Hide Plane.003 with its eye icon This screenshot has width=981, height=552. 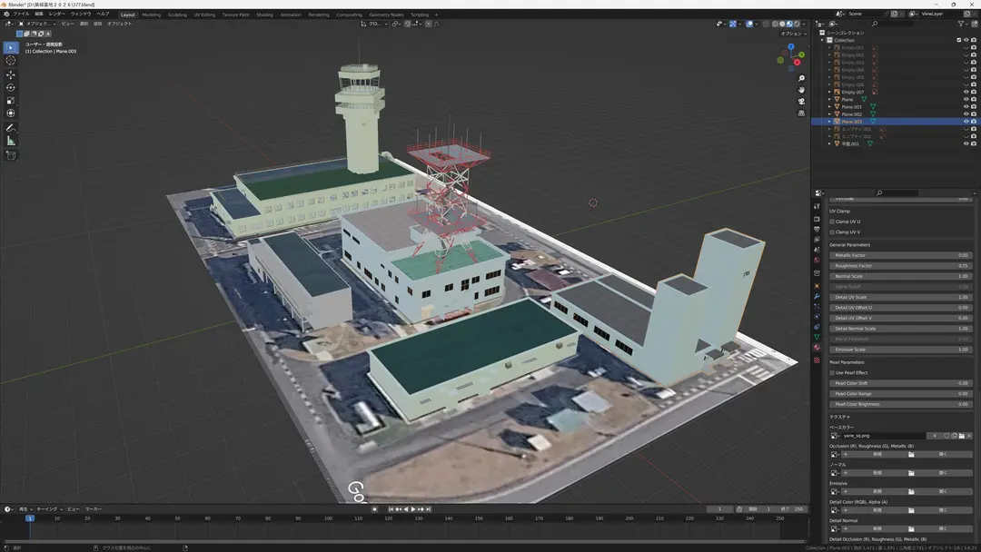tap(966, 122)
